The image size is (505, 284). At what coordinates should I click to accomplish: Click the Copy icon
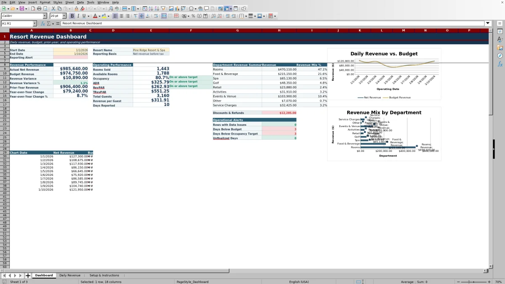(x=59, y=8)
